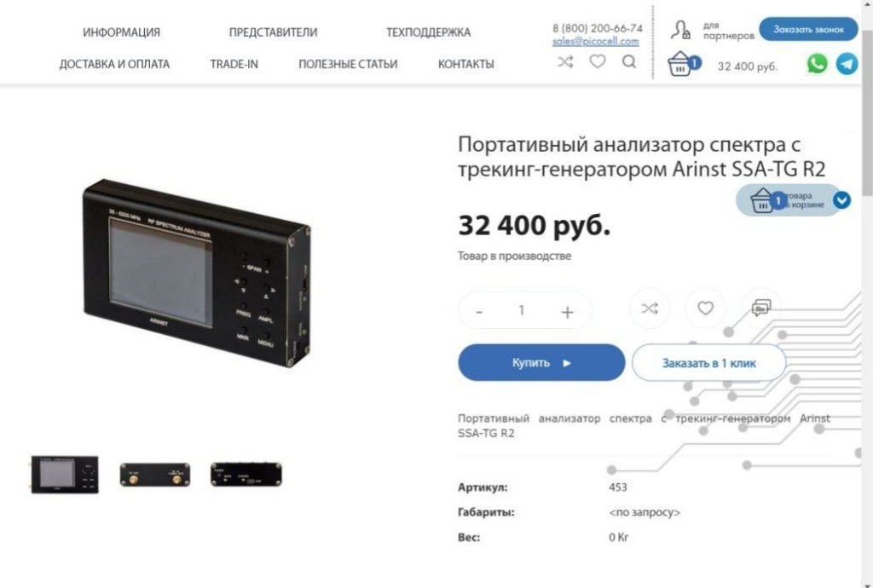Viewport: 873px width, 588px height.
Task: Click the sales@picocell.com email link
Action: [x=595, y=42]
